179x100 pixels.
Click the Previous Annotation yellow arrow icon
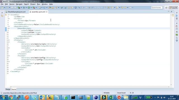tap(117, 7)
